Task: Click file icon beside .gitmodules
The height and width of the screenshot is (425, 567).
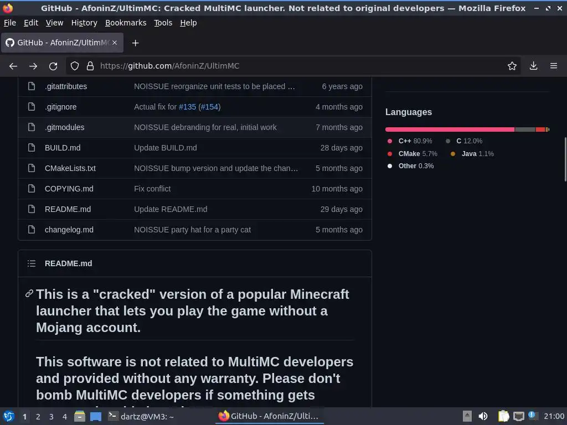Action: pyautogui.click(x=32, y=127)
